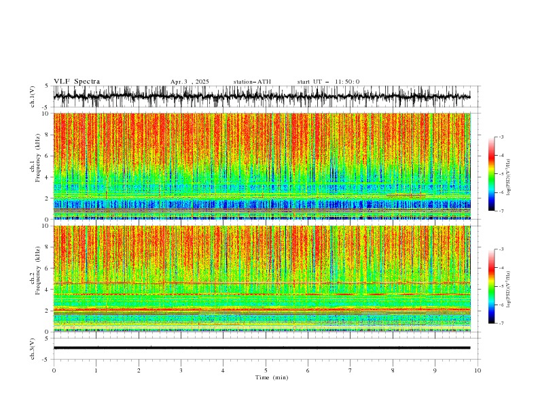Screen dimensions: 538x416
Task: Click the ch.1 PSD color scale bar
Action: pos(491,174)
